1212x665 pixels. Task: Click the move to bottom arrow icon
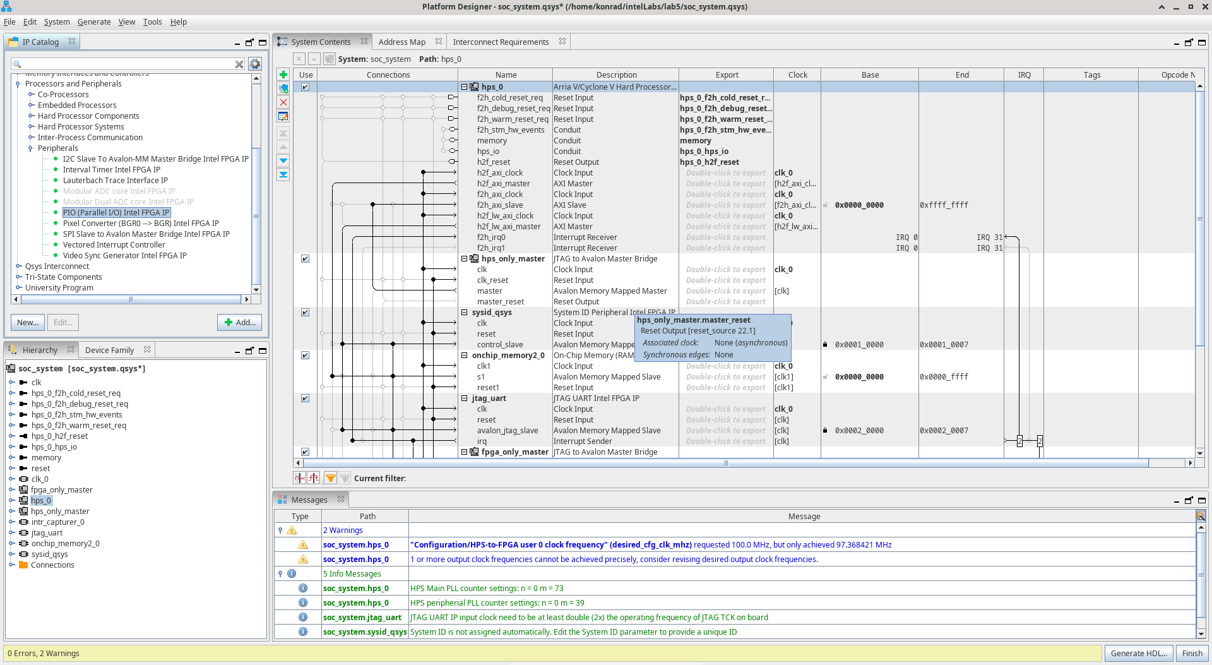coord(283,174)
